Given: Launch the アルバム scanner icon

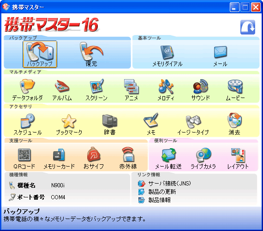Looking at the screenshot, I should (62, 90).
